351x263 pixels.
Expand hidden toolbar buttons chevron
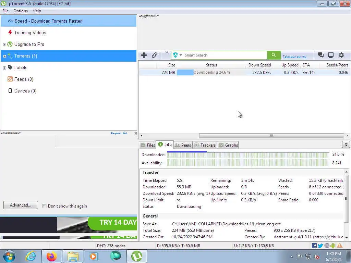167,52
